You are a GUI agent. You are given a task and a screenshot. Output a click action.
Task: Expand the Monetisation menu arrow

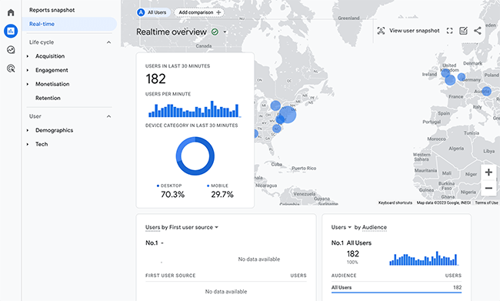coord(28,84)
